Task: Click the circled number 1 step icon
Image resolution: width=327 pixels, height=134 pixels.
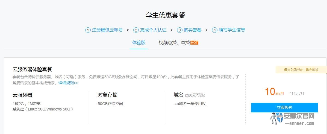Action: pos(88,30)
